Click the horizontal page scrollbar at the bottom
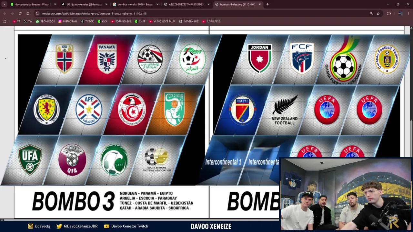This screenshot has height=232, width=413. (x=140, y=220)
